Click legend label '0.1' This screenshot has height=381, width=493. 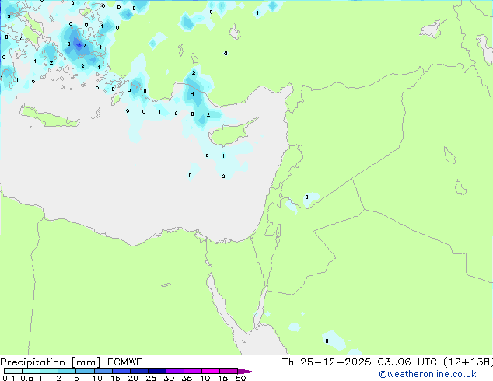pos(9,378)
